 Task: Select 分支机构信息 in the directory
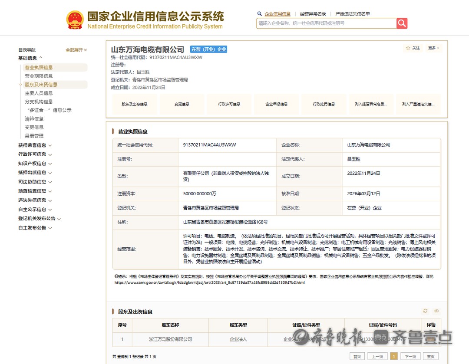(x=39, y=102)
